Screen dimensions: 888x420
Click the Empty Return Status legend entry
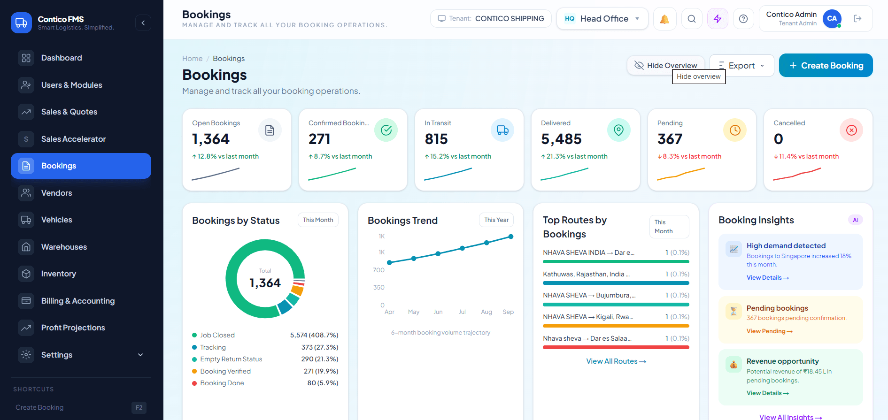point(265,359)
